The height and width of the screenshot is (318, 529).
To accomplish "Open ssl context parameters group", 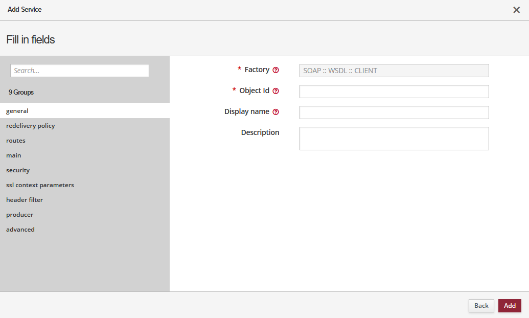I will click(x=40, y=185).
